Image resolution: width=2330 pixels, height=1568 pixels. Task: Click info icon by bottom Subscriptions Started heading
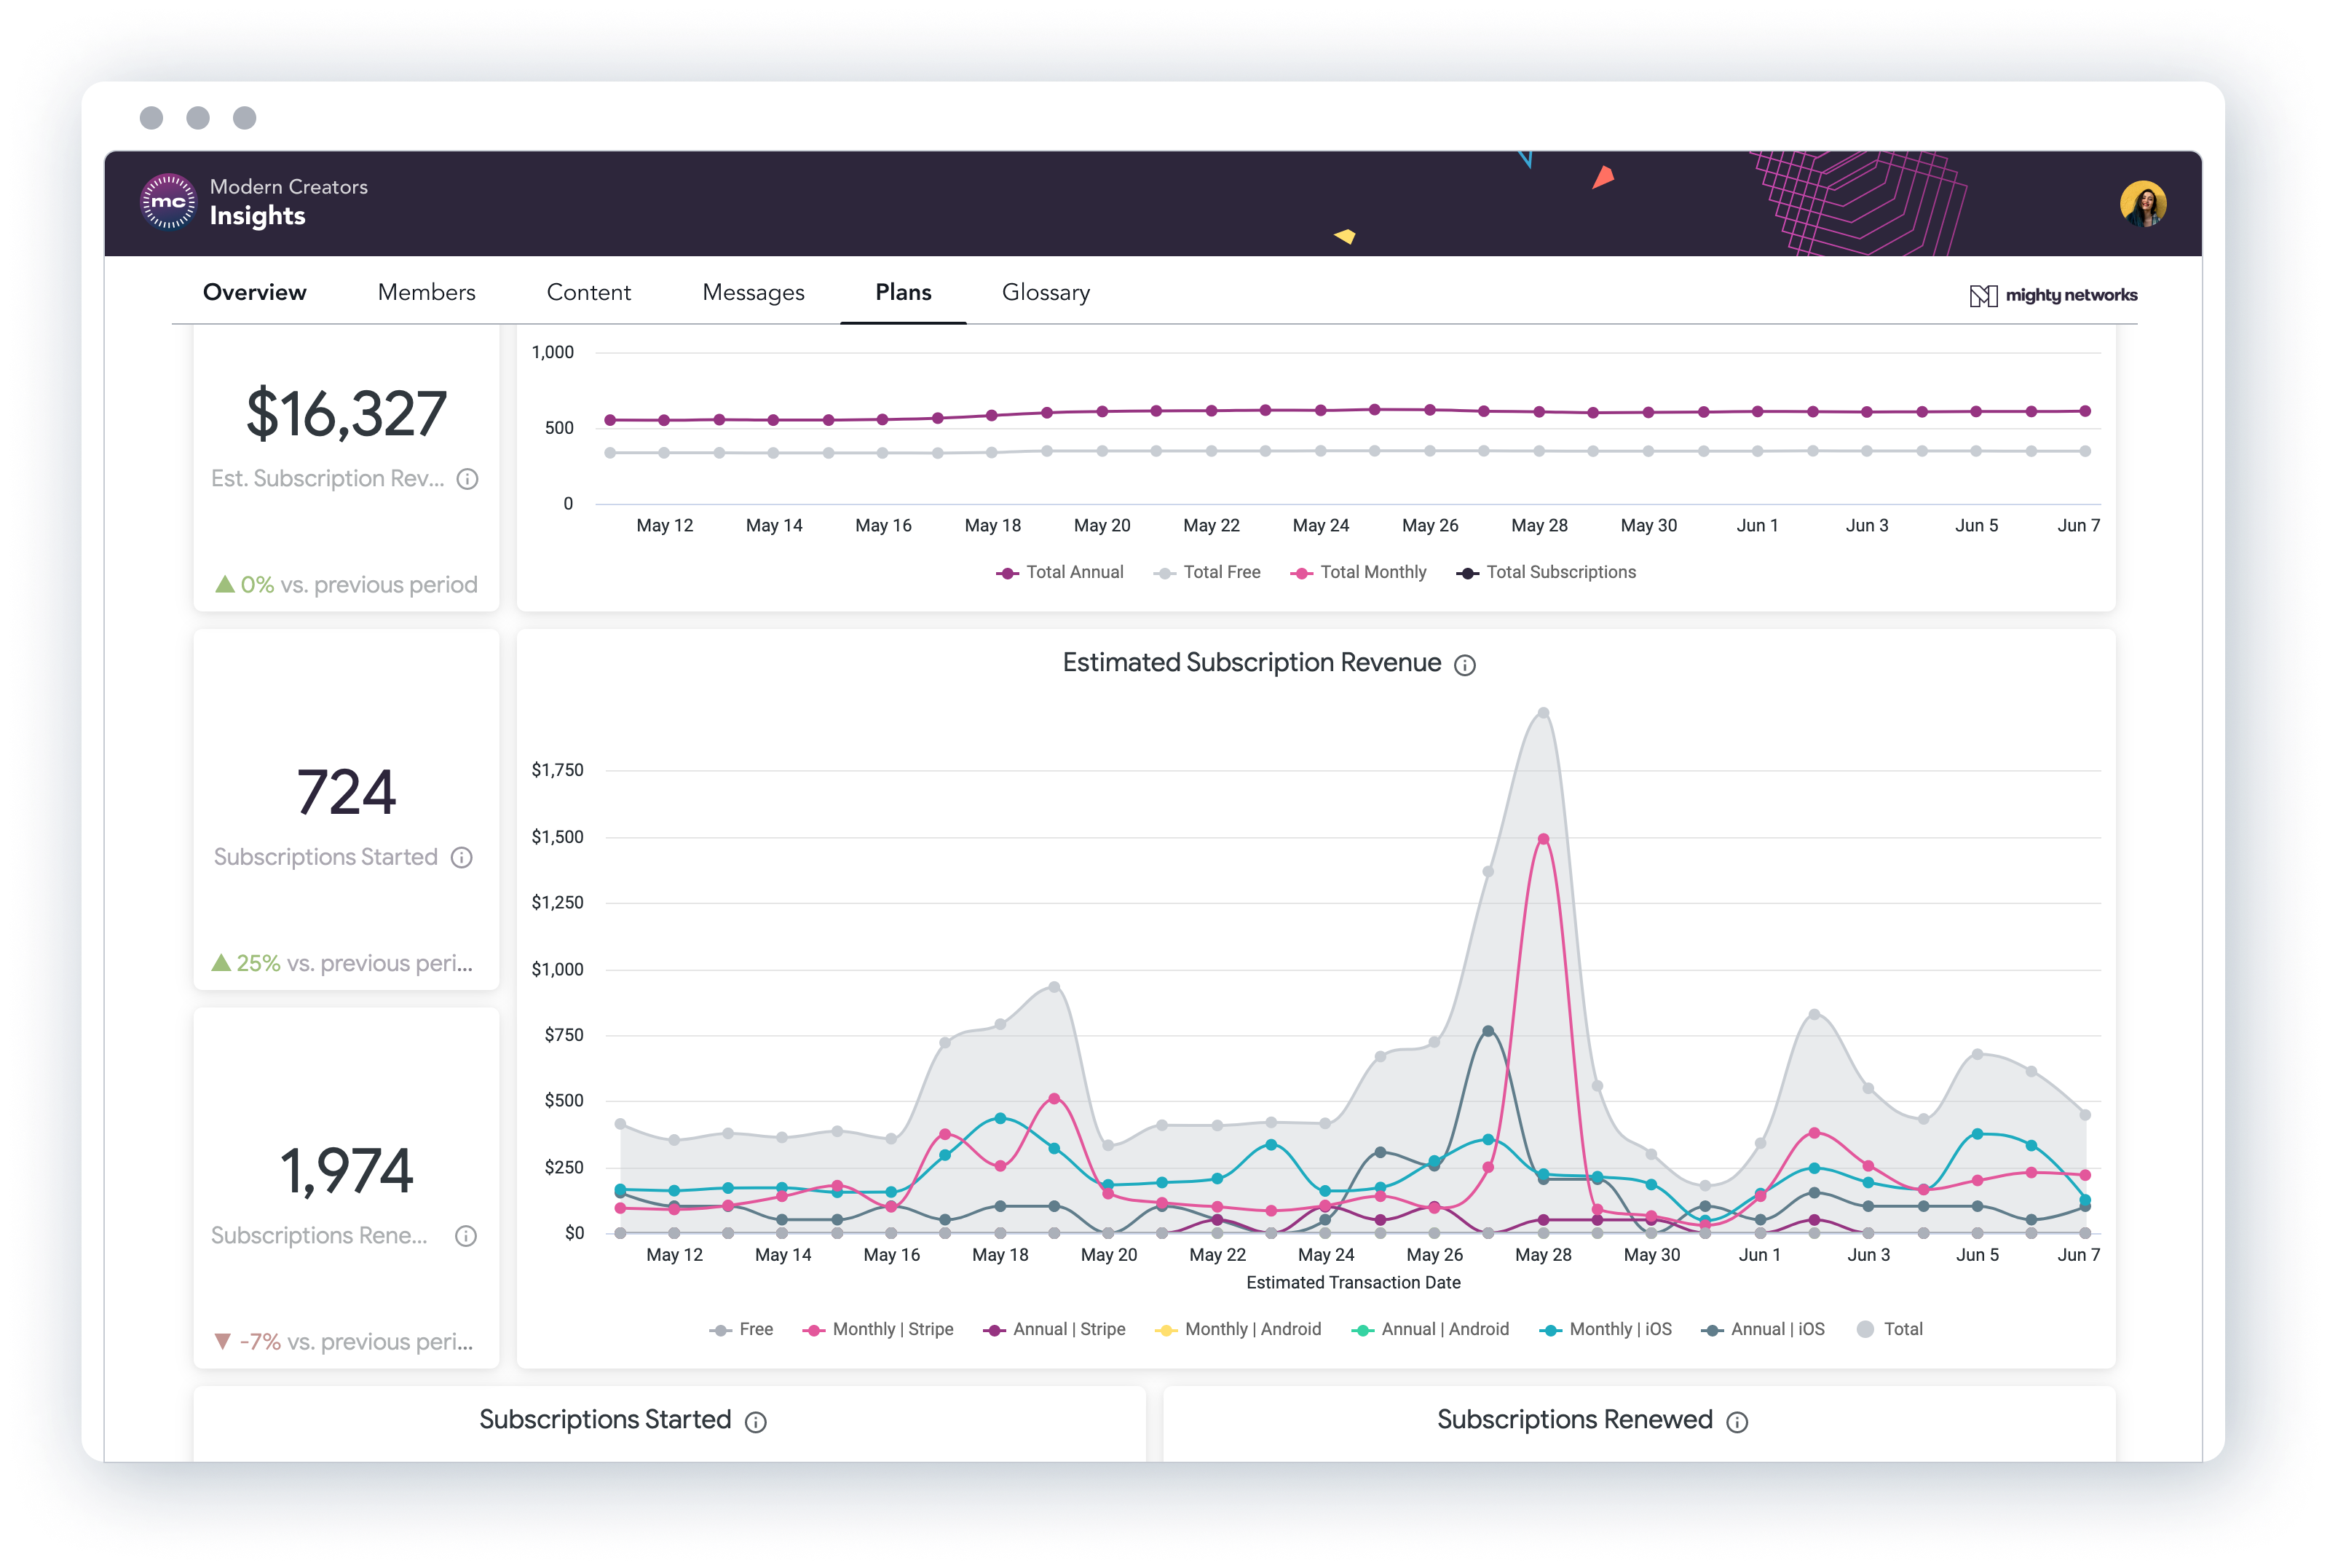(756, 1422)
